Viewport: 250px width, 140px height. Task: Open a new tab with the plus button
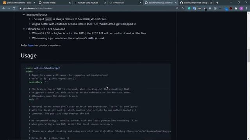click(217, 3)
